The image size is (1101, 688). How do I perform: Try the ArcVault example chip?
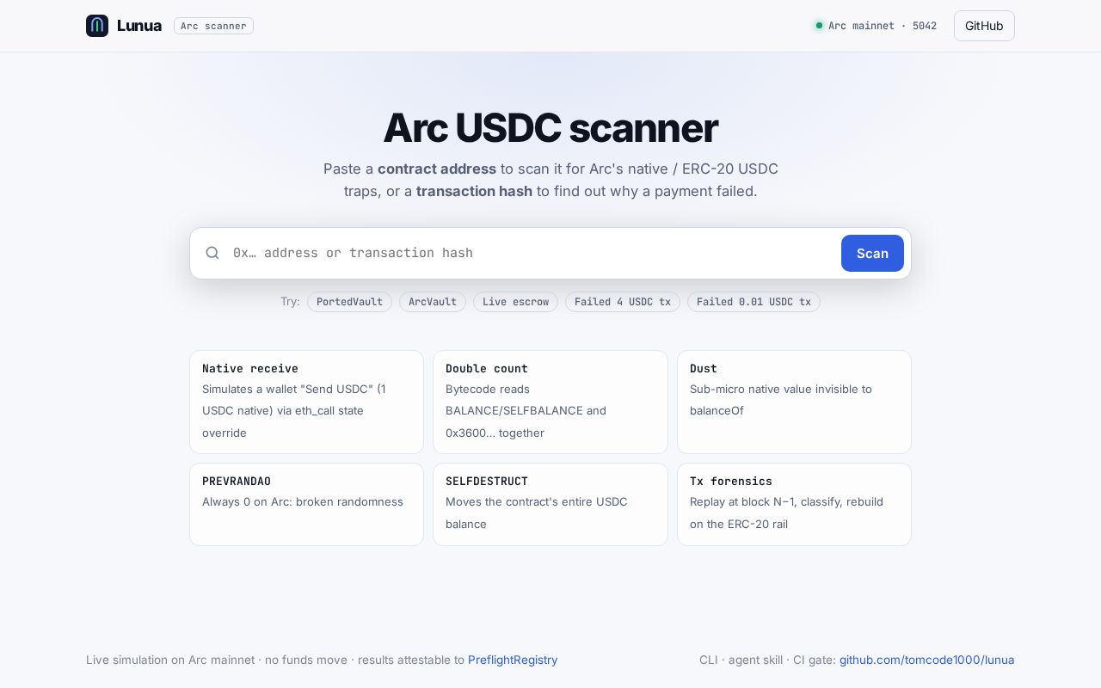point(433,302)
